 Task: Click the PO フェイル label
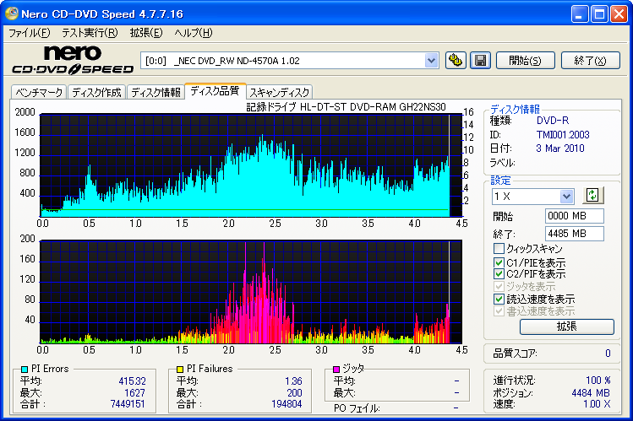(x=357, y=408)
